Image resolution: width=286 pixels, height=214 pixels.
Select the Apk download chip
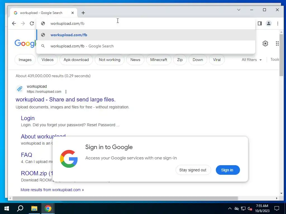tap(76, 60)
